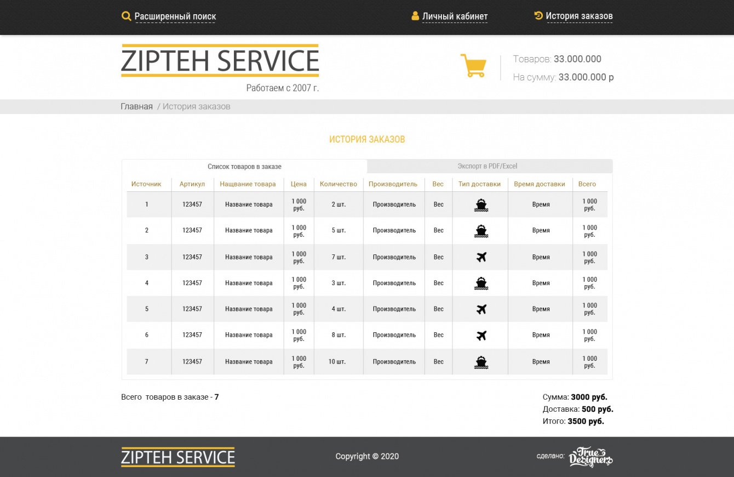Click the history clock icon in header

[x=538, y=15]
